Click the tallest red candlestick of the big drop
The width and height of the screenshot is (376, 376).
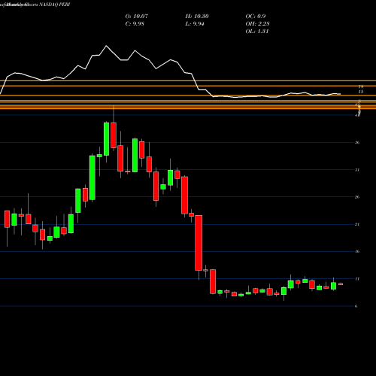click(199, 243)
